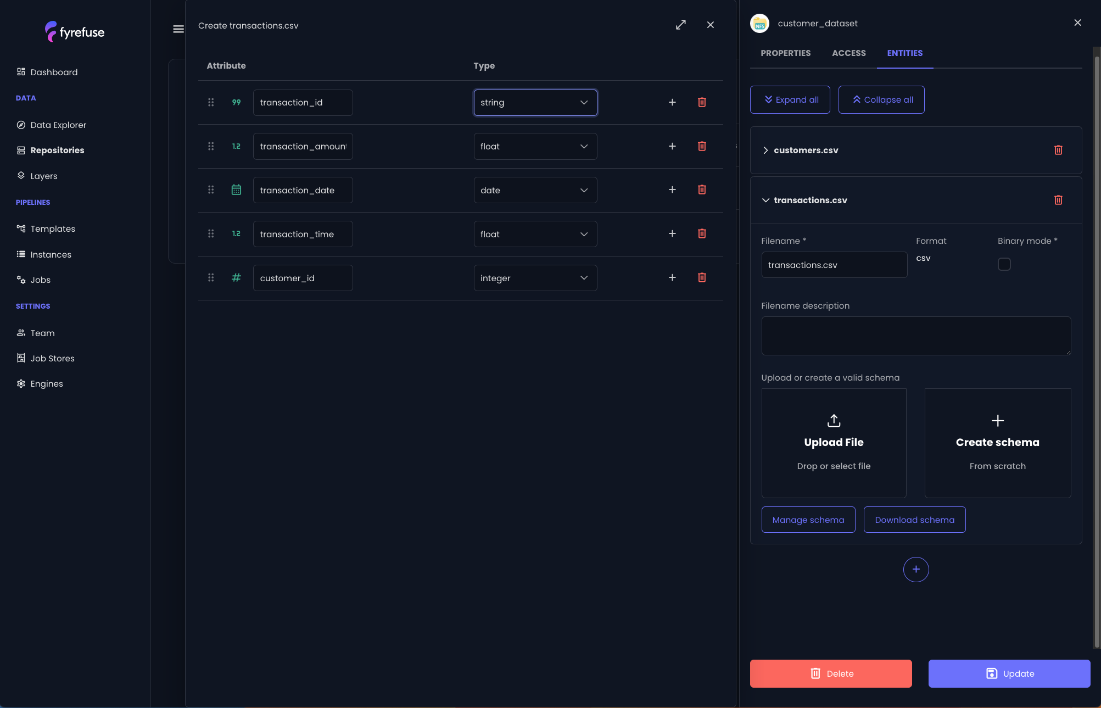Open Job Stores in the sidebar
The height and width of the screenshot is (708, 1101).
[x=46, y=358]
